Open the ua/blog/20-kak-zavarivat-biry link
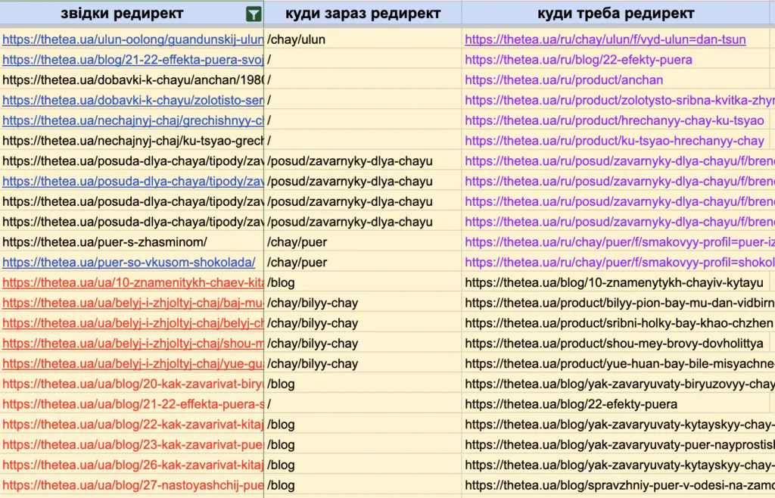The width and height of the screenshot is (775, 498). click(x=133, y=384)
